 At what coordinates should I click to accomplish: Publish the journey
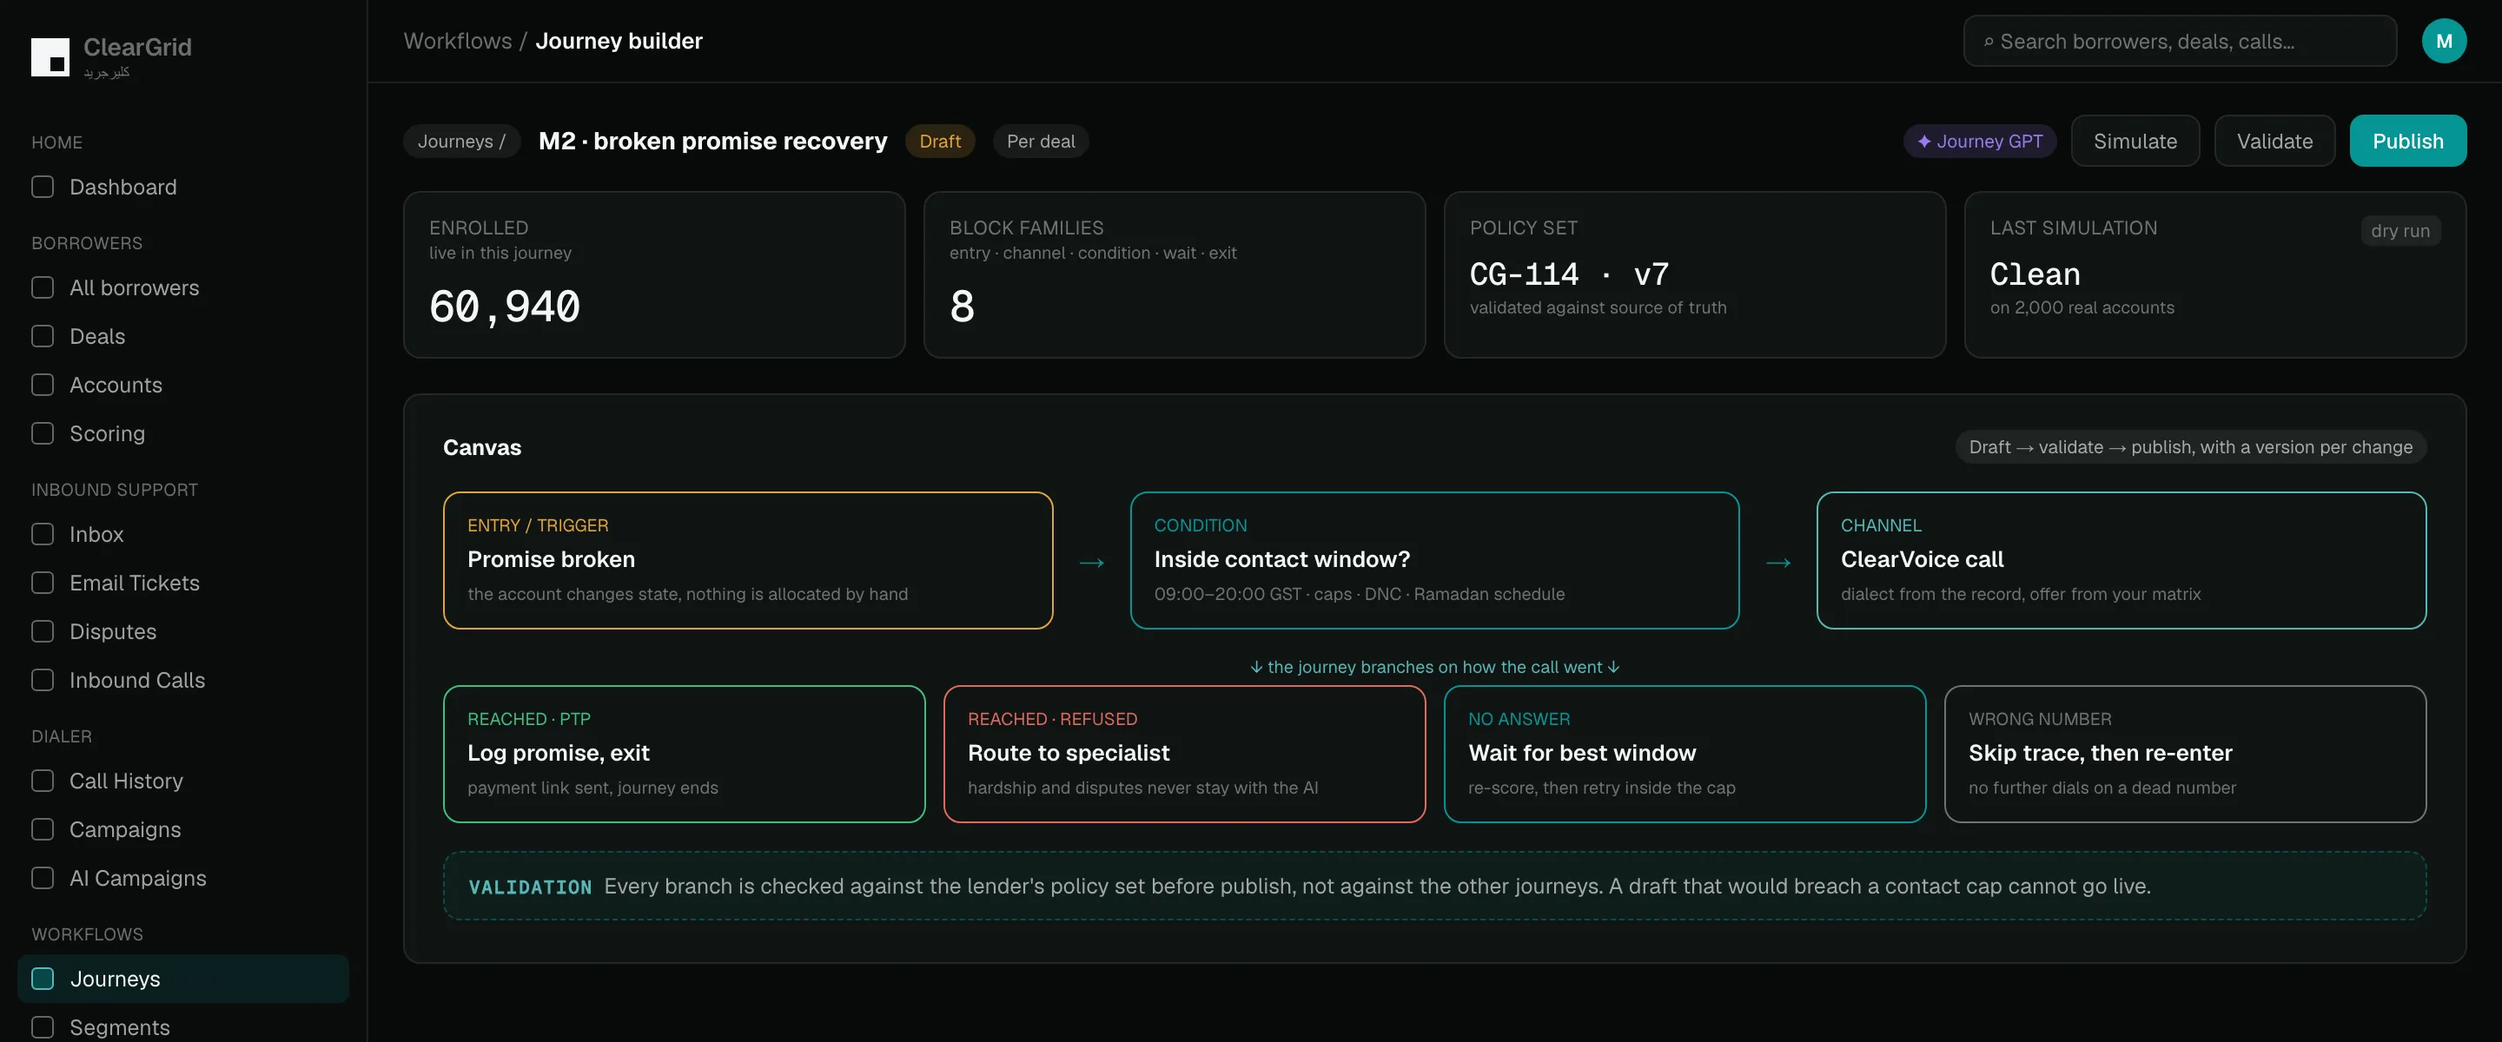coord(2406,141)
